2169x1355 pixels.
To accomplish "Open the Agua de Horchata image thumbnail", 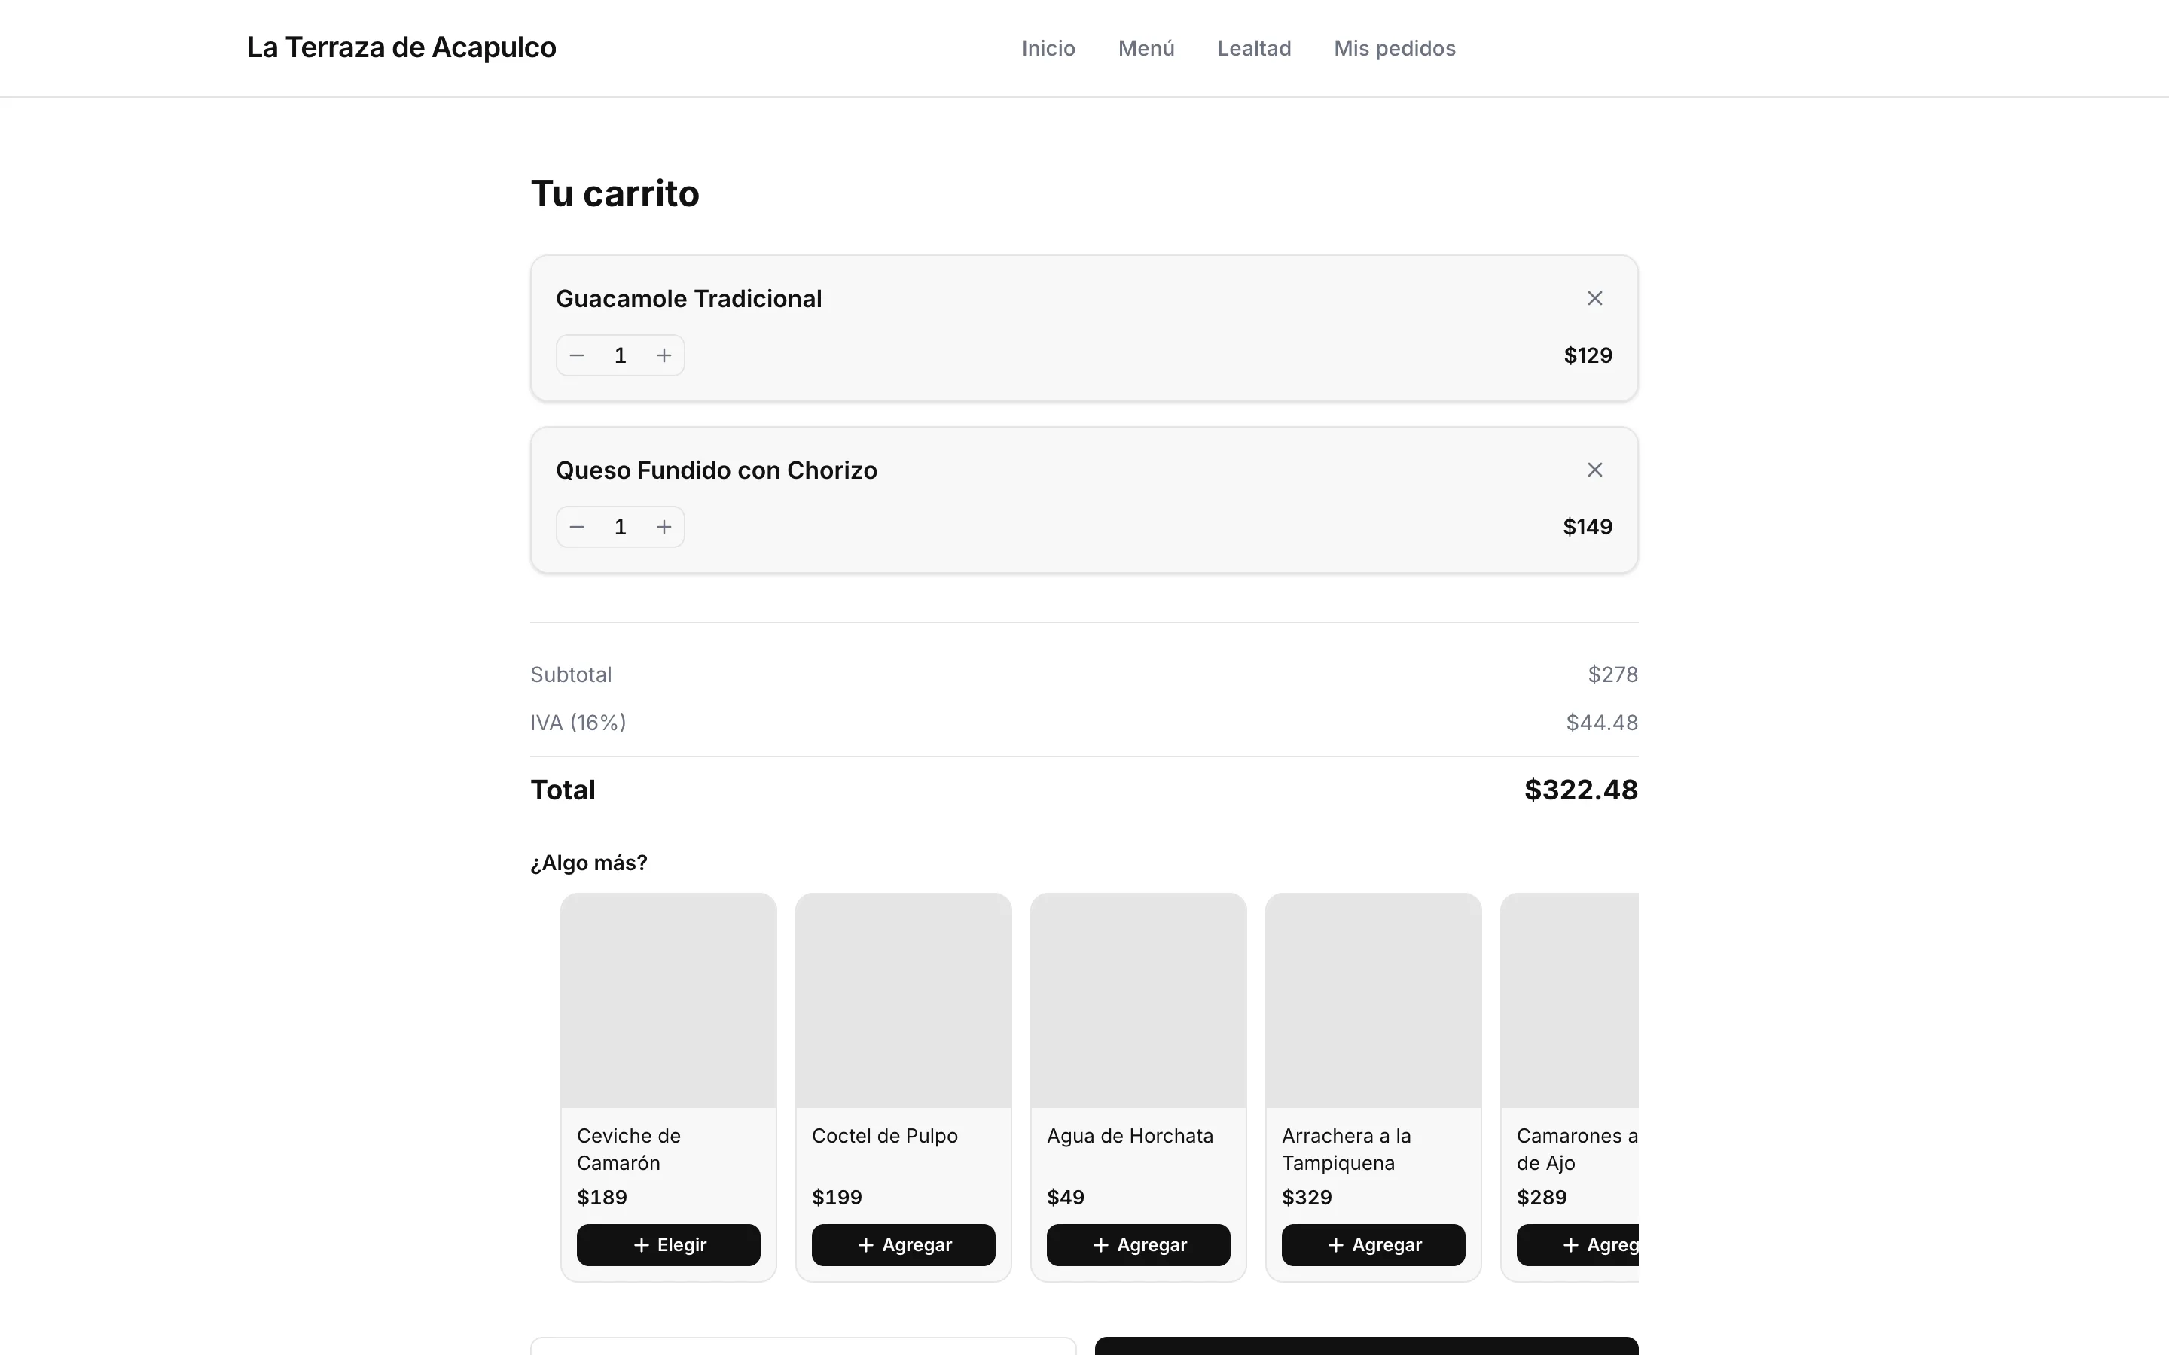I will [1138, 1000].
